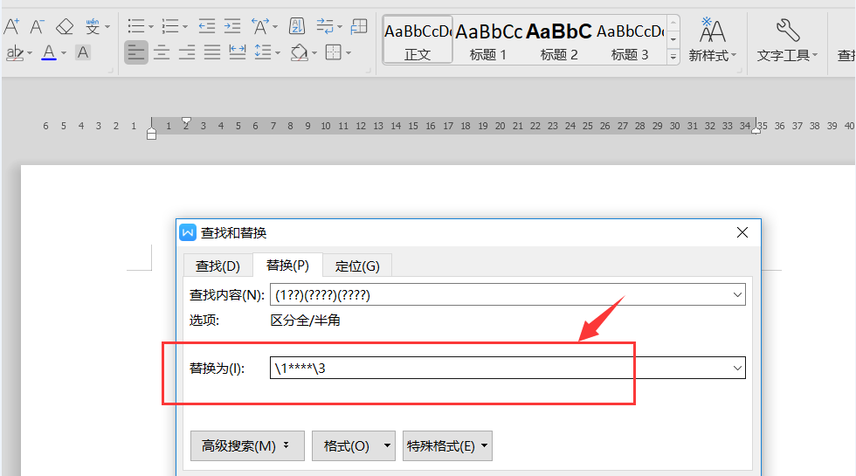Open the shading color dropdown arrow
The width and height of the screenshot is (856, 476).
[x=314, y=53]
